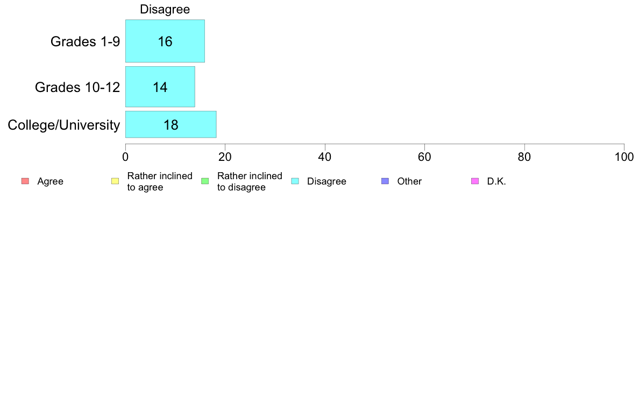The width and height of the screenshot is (639, 396).
Task: Click the Disagree legend text label
Action: pos(327,181)
